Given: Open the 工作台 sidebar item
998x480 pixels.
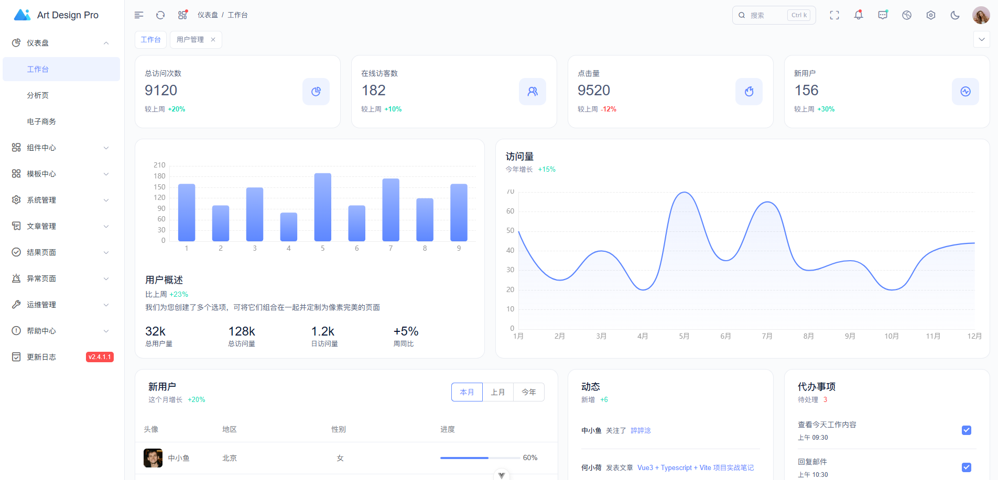Looking at the screenshot, I should [x=61, y=69].
